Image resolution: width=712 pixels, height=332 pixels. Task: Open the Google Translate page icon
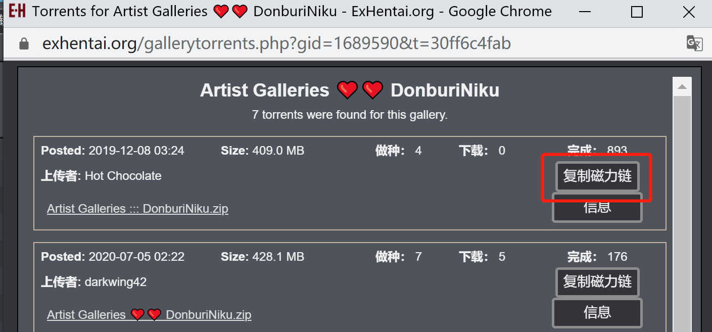pos(694,43)
